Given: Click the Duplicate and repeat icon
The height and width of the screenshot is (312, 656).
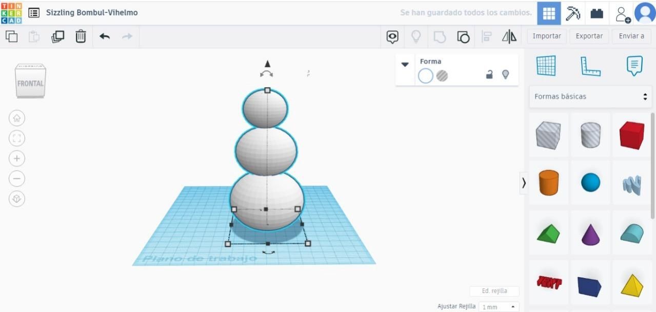Looking at the screenshot, I should [57, 36].
